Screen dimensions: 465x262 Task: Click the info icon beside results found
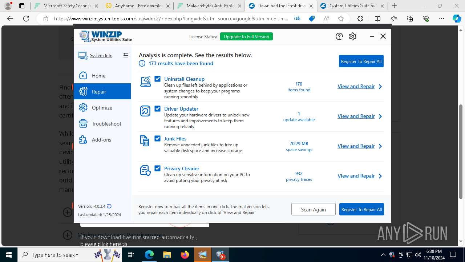142,63
